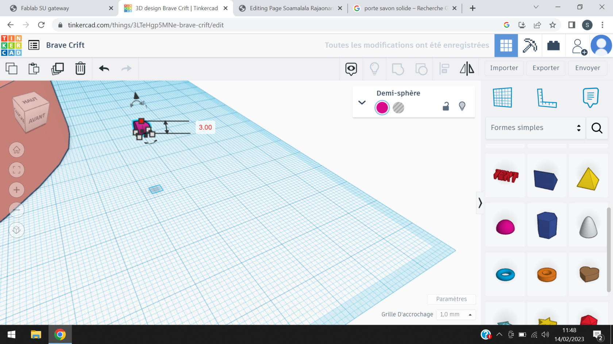Screen dimensions: 613x344
Task: Open the design list icon next to Brave Crift
Action: pyautogui.click(x=34, y=45)
